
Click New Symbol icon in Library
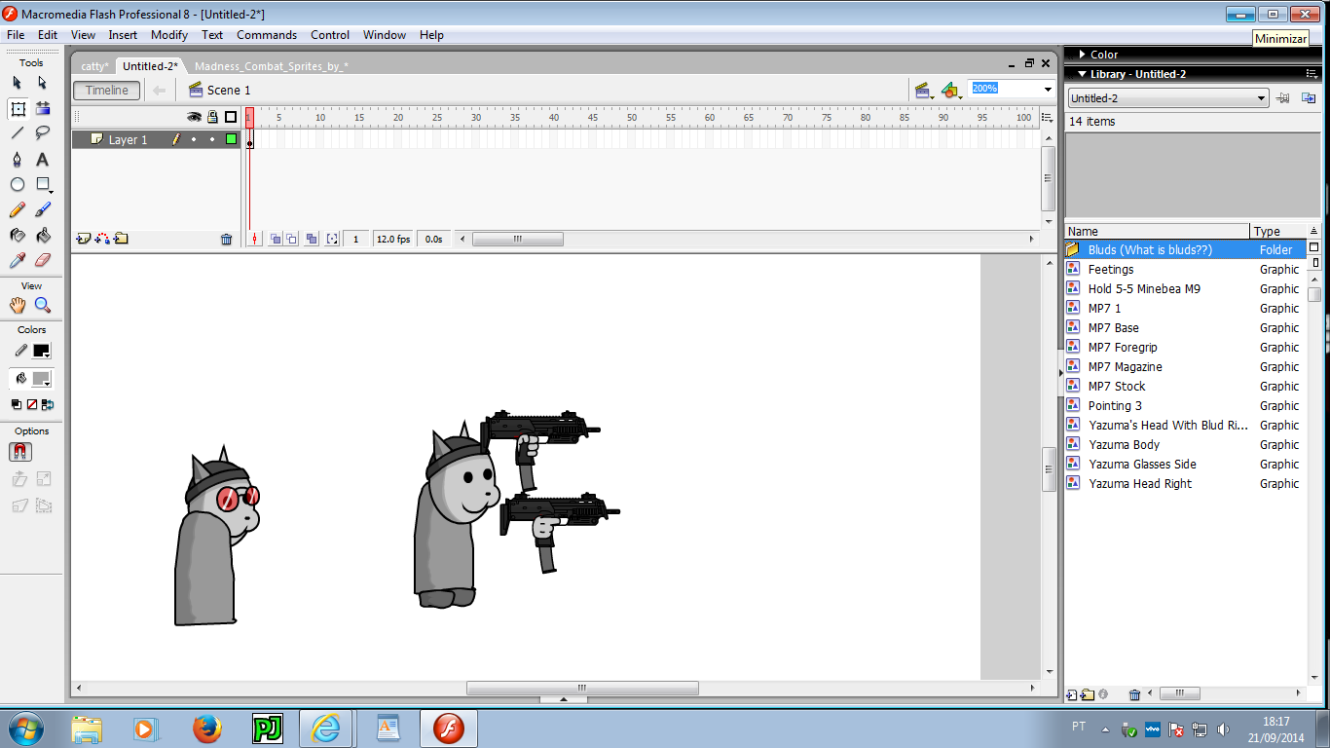tap(1072, 694)
